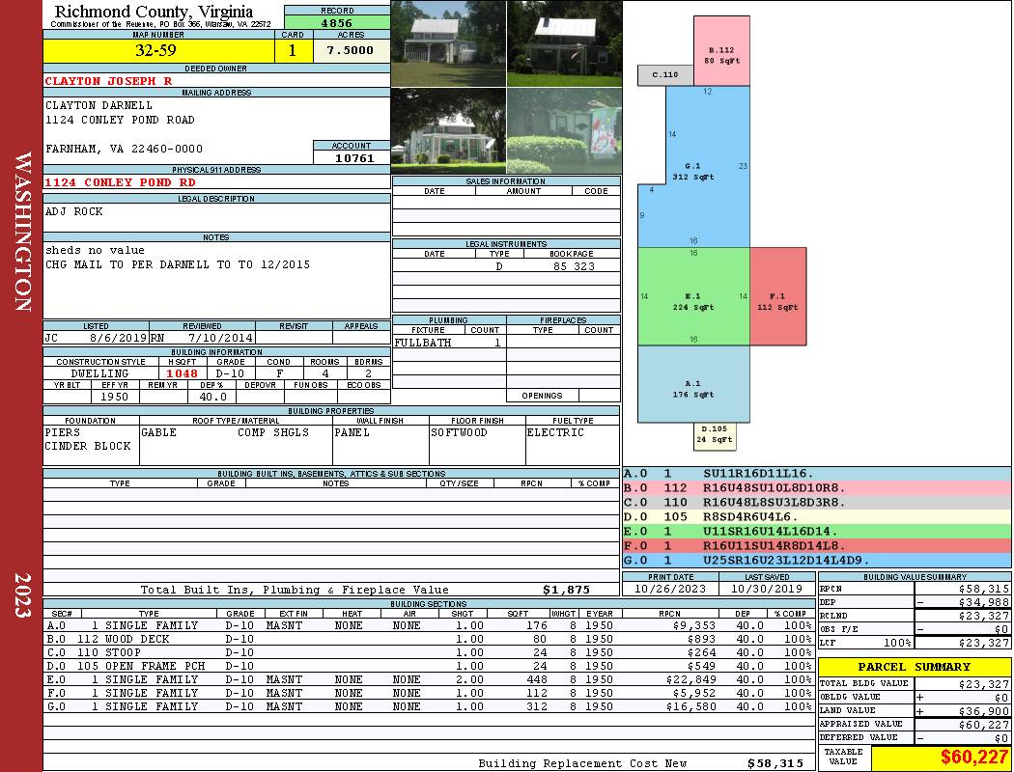Click the card number 1 field
This screenshot has height=772, width=1014.
293,50
